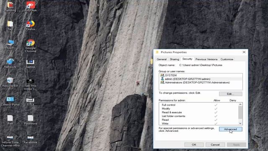Open Firefox desktop shortcut
This screenshot has height=151, width=268.
pos(31,25)
